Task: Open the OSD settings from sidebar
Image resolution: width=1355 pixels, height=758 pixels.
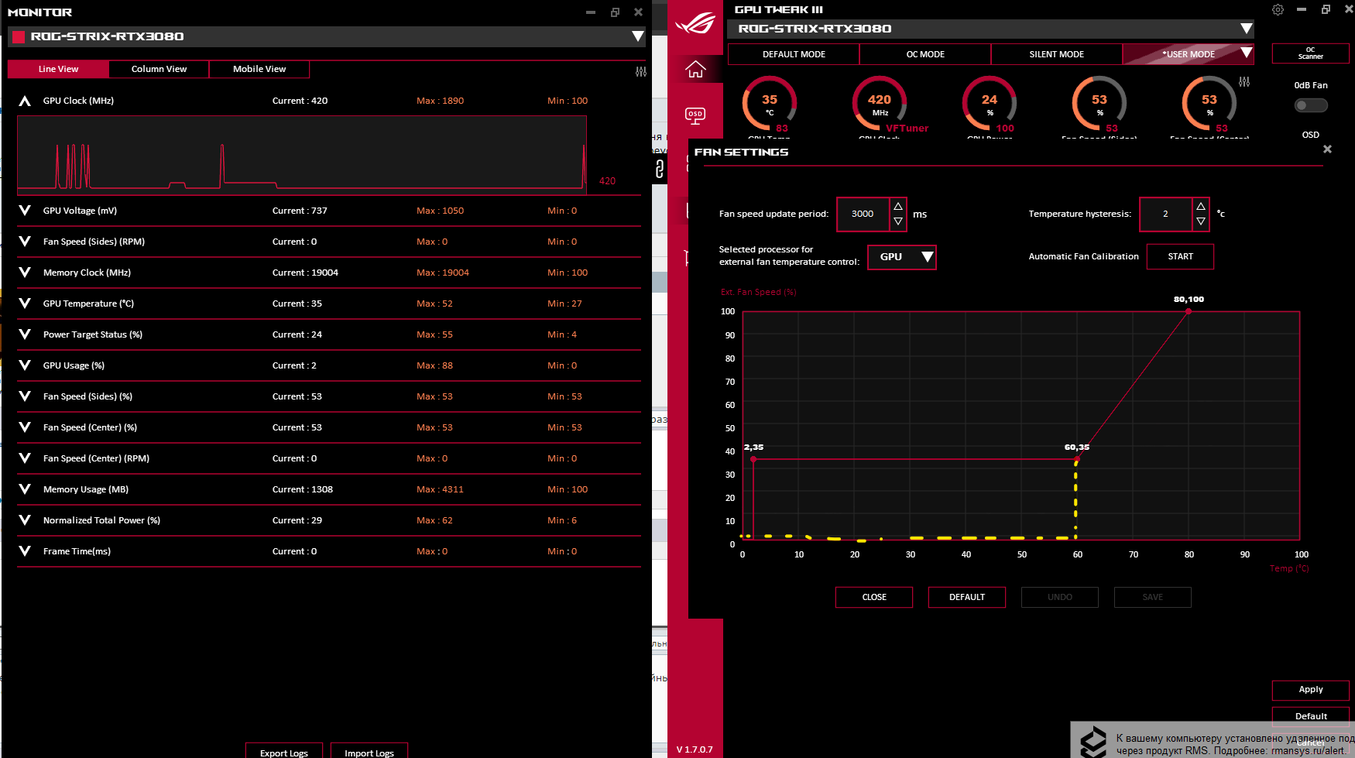Action: tap(695, 116)
